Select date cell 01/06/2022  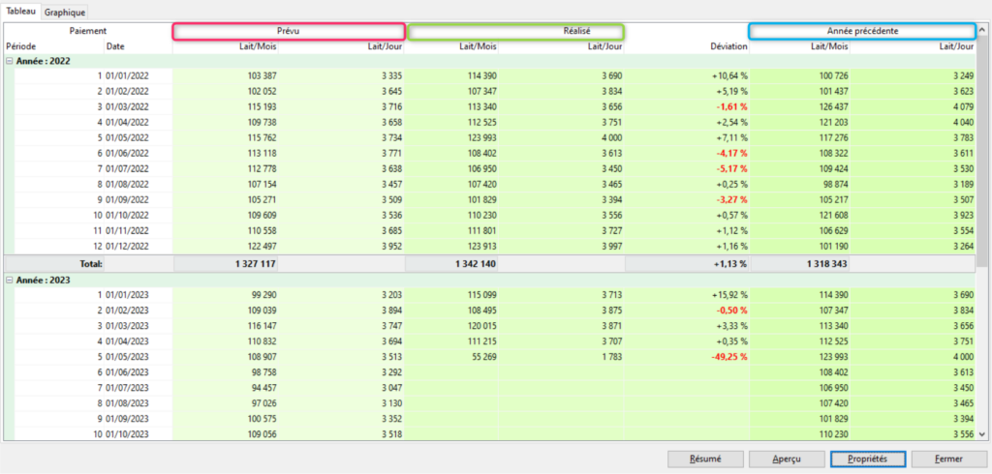click(x=127, y=153)
